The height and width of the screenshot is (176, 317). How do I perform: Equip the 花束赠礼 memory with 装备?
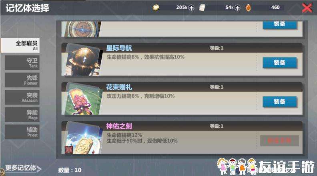280,102
